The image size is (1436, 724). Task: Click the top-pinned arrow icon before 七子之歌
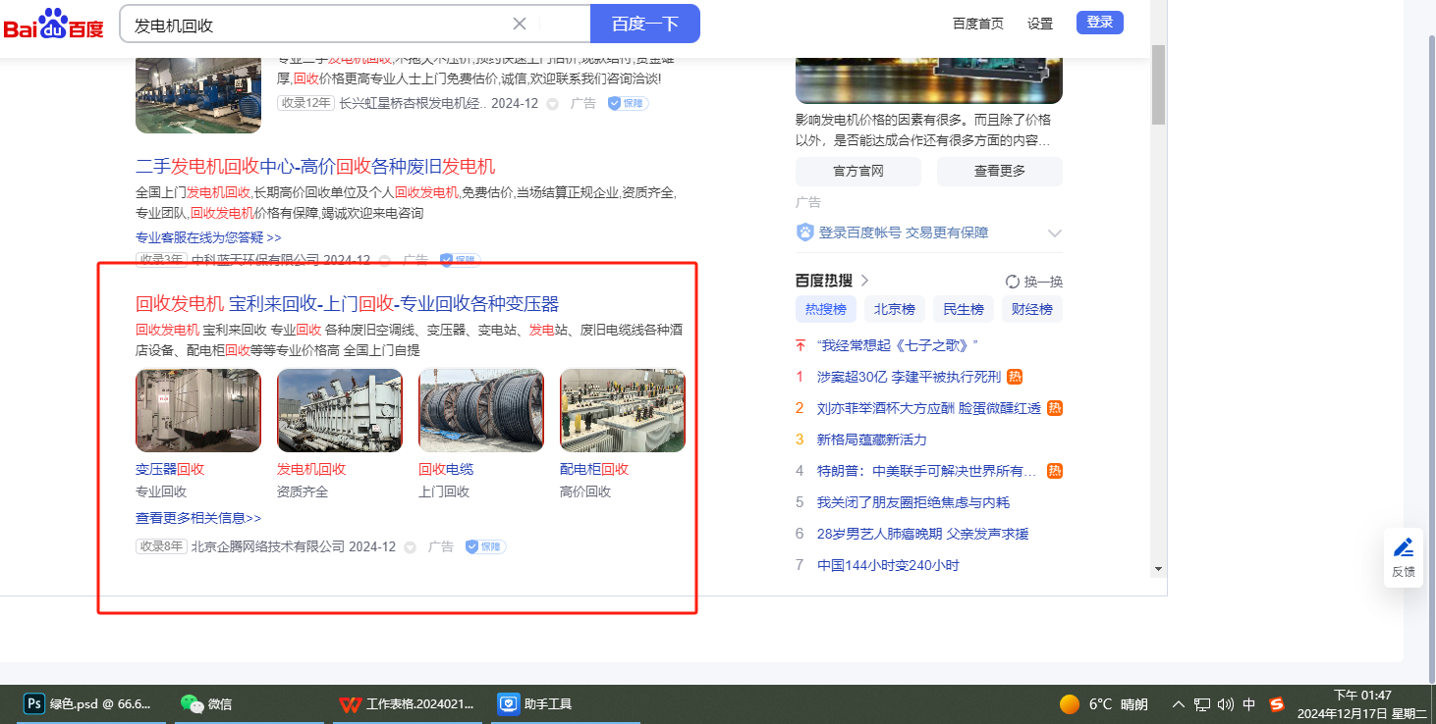[x=801, y=345]
